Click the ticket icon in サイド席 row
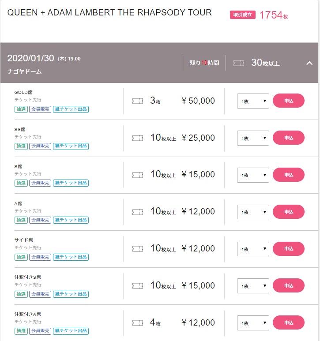Image resolution: width=320 pixels, height=341 pixels. pyautogui.click(x=138, y=249)
